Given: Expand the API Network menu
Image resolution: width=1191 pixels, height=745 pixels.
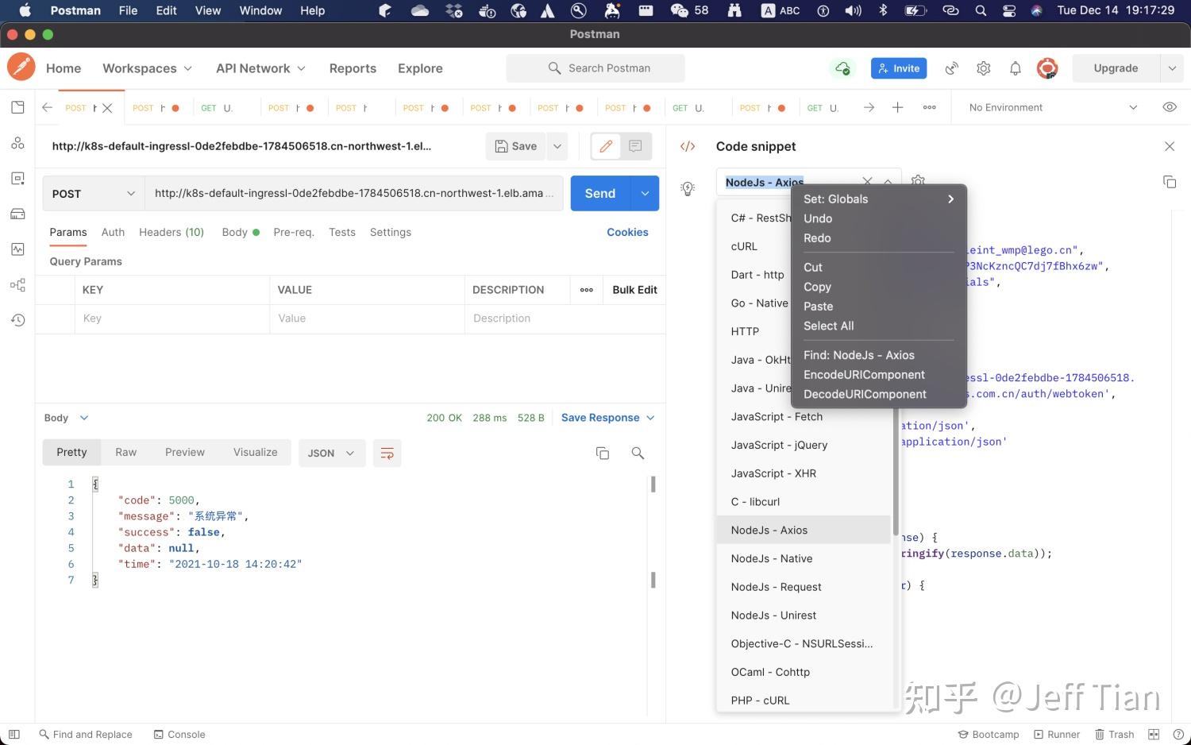Looking at the screenshot, I should 260,68.
